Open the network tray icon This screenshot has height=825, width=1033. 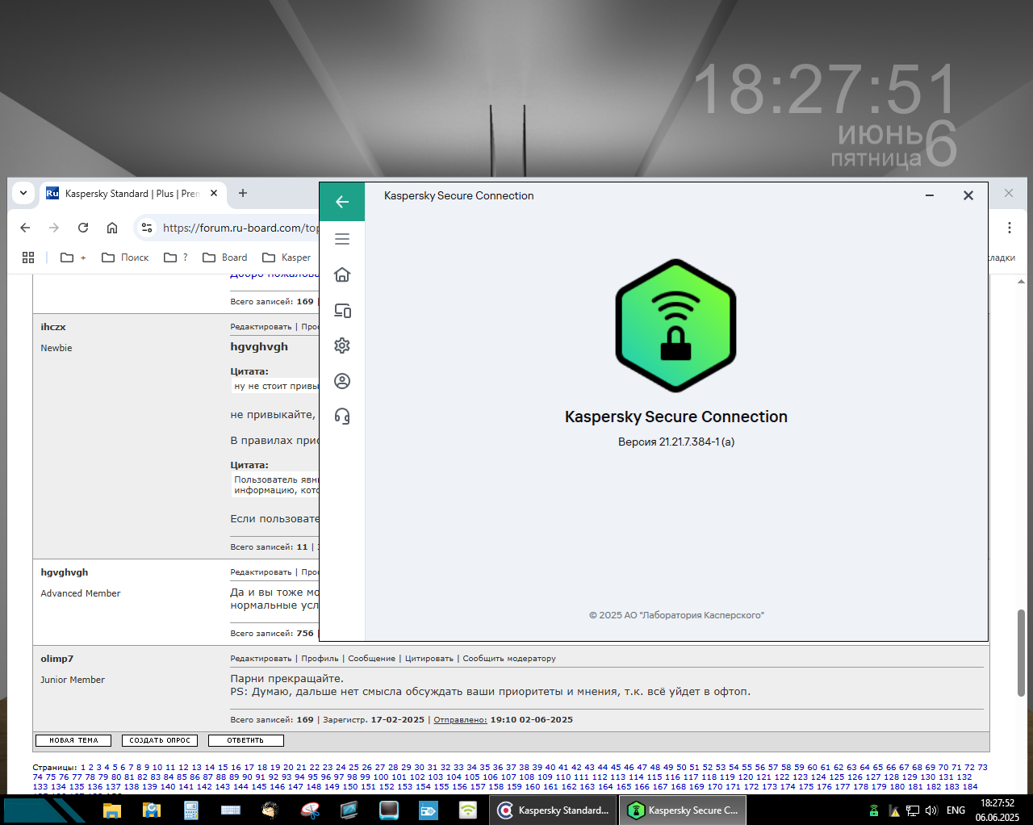click(913, 810)
